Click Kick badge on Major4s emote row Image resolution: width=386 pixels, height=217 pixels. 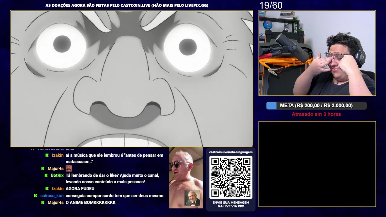(43, 168)
